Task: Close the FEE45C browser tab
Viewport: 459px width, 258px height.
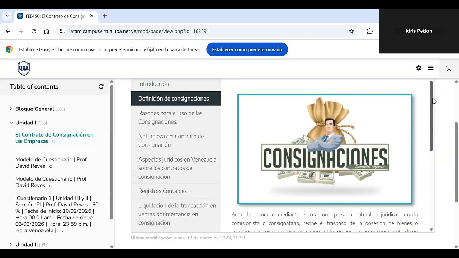Action: [92, 16]
